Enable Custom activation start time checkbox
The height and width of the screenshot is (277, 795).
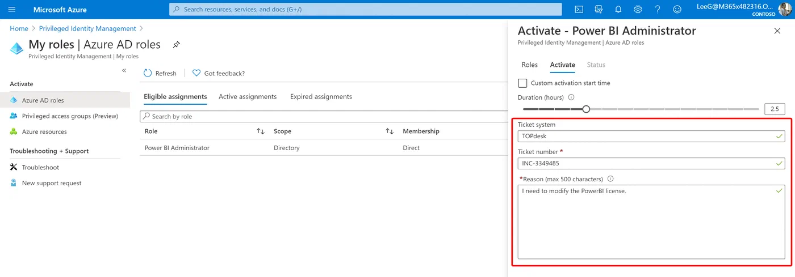coord(522,83)
